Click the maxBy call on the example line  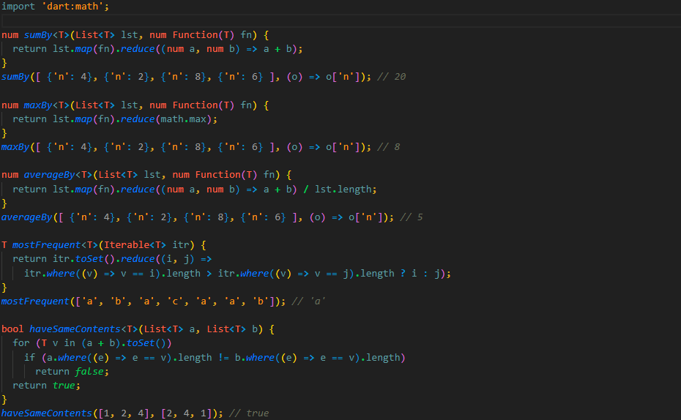pyautogui.click(x=15, y=147)
